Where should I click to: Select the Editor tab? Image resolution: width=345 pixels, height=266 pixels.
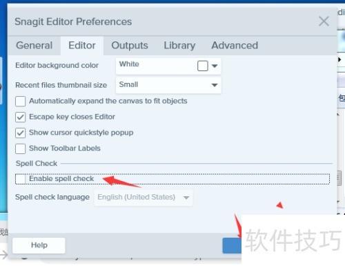pos(82,46)
